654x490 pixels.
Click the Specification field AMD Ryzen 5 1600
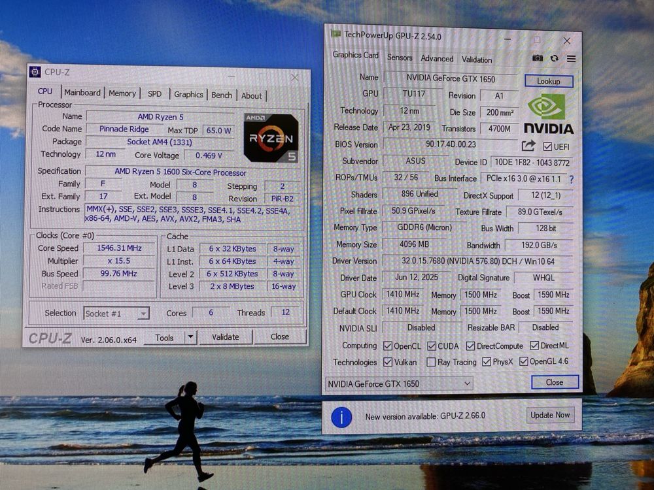coord(192,172)
